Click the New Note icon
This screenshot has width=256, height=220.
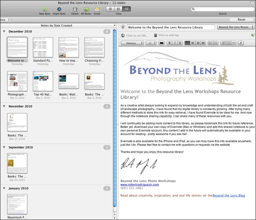45,9
